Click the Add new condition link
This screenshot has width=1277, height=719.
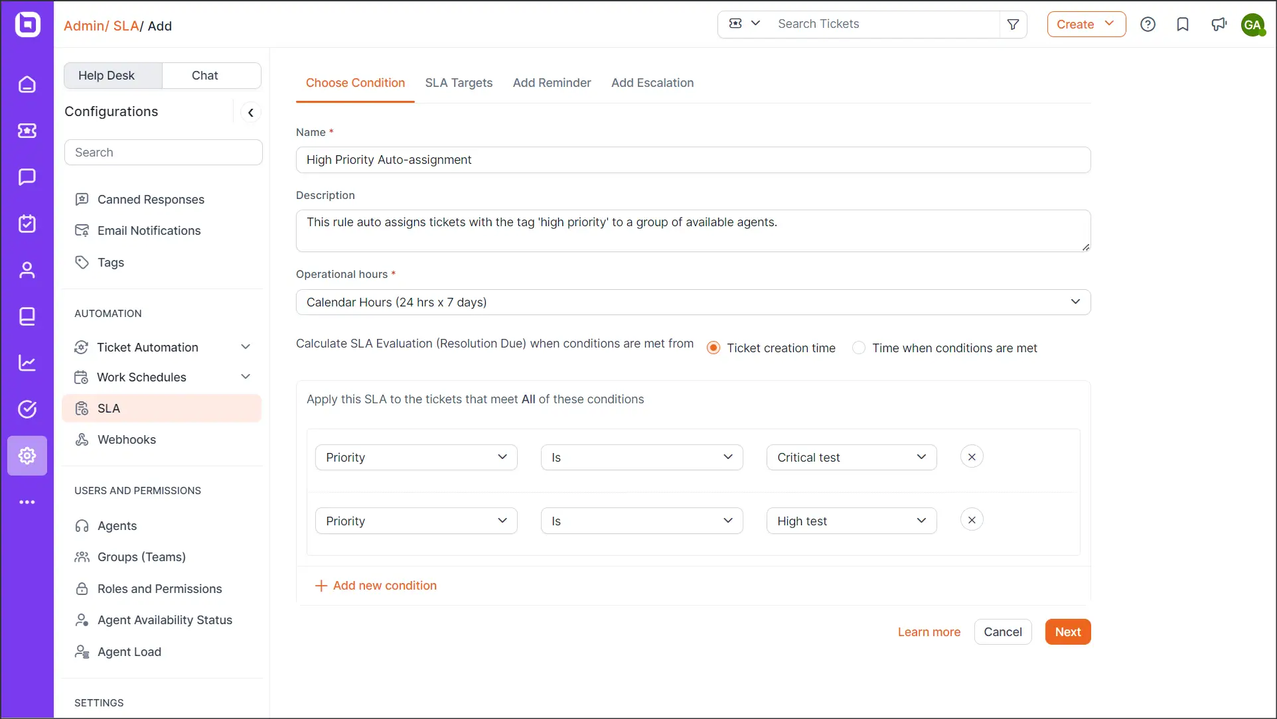coord(376,585)
